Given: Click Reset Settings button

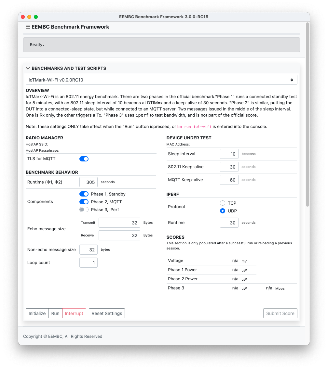Looking at the screenshot, I should (107, 313).
